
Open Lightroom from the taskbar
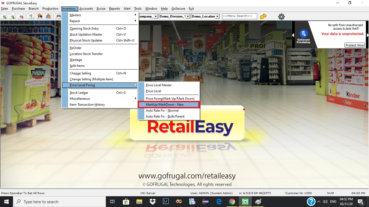(166, 202)
